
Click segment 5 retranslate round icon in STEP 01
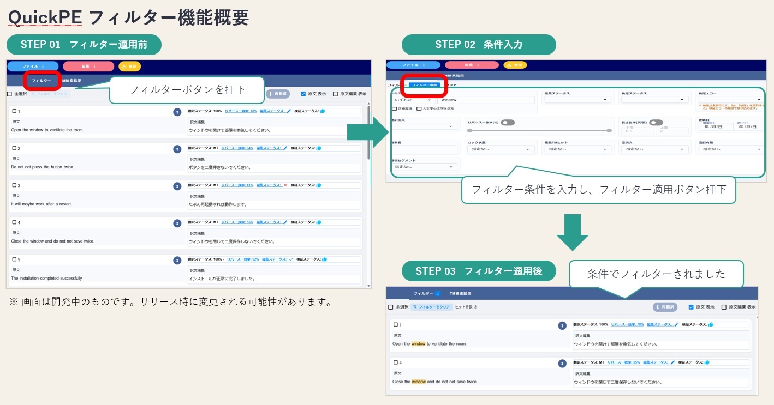pyautogui.click(x=177, y=261)
